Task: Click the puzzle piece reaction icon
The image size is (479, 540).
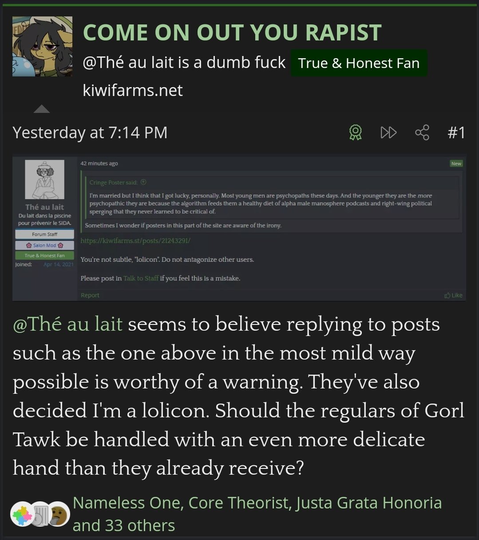Action: pos(22,515)
